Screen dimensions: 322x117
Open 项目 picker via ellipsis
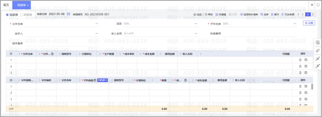(x=196, y=24)
